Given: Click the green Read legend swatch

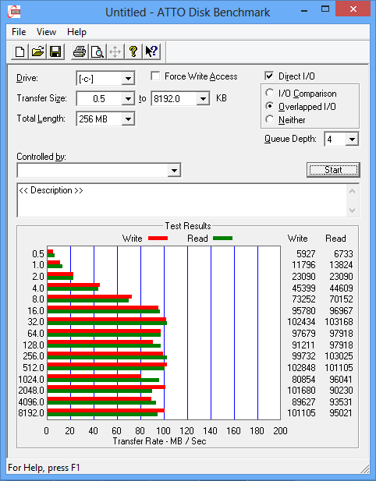Looking at the screenshot, I should (x=222, y=239).
